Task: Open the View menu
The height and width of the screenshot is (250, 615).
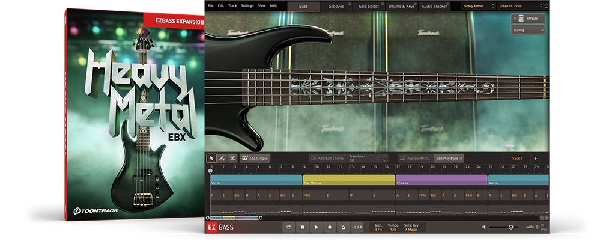Action: tap(262, 6)
